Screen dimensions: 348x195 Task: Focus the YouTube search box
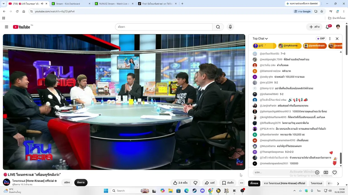[164, 27]
